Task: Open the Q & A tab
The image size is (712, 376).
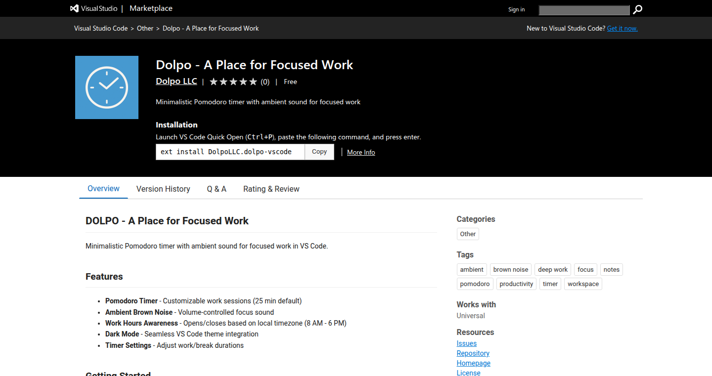Action: point(217,189)
